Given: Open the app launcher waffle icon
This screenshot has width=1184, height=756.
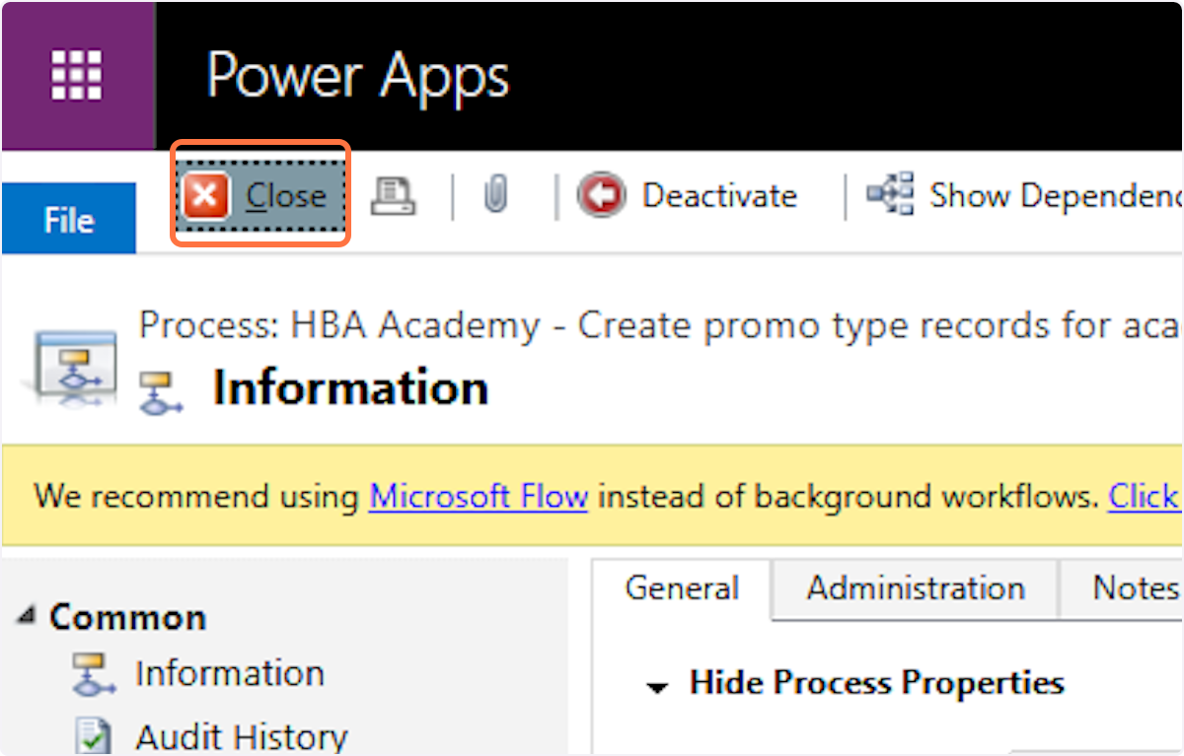Looking at the screenshot, I should 78,75.
